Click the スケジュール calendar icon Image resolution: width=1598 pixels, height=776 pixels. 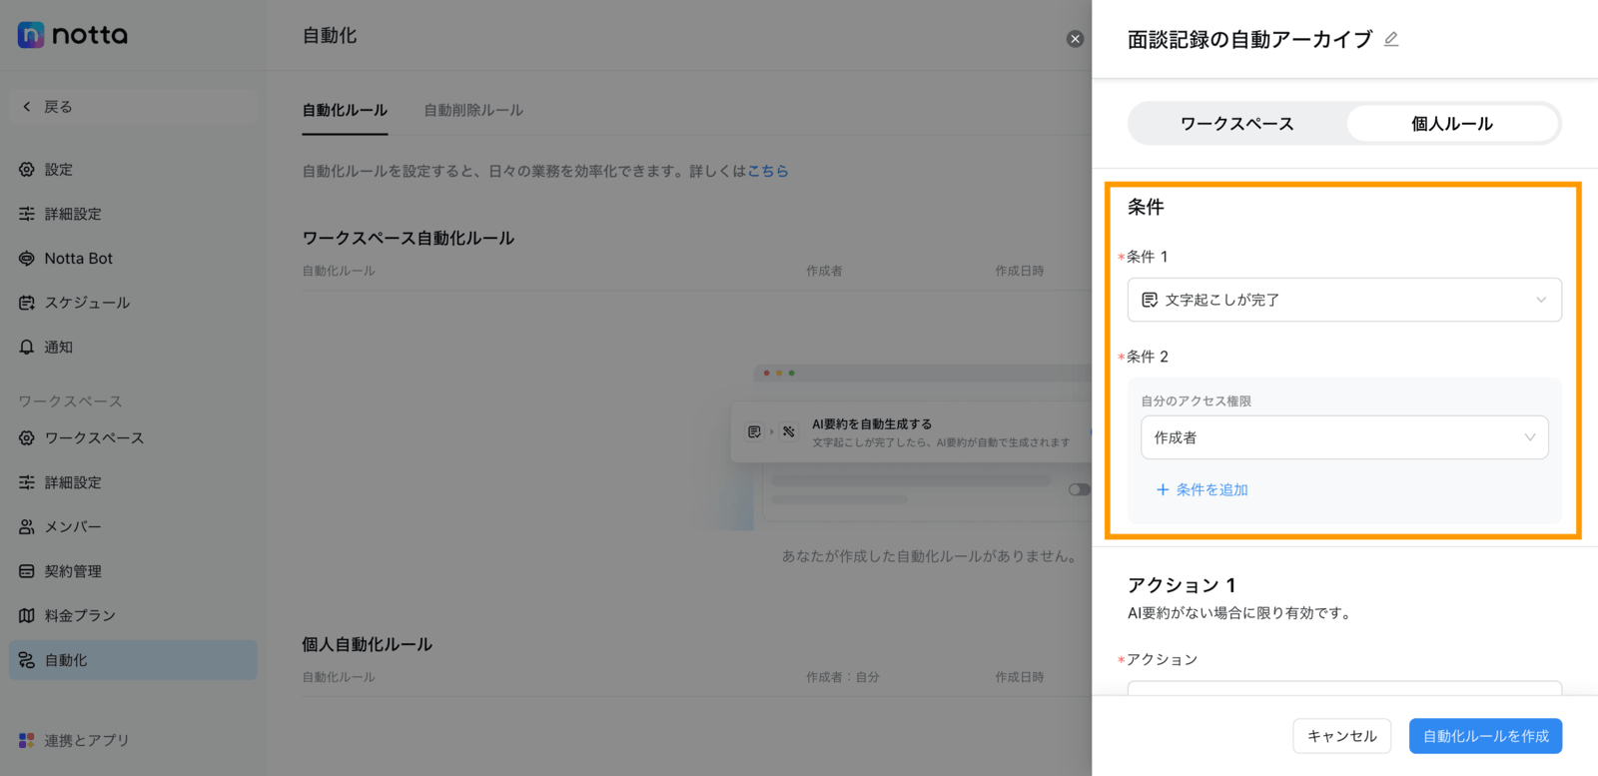tap(27, 303)
